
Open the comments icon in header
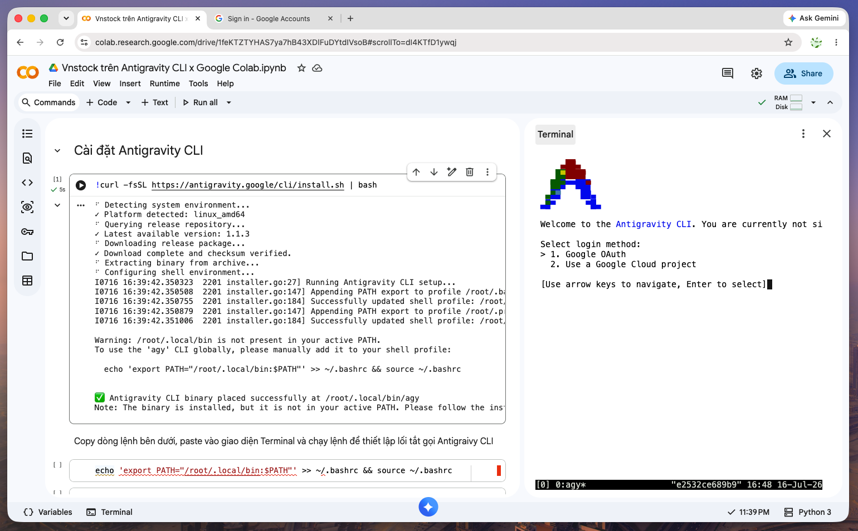pyautogui.click(x=728, y=73)
